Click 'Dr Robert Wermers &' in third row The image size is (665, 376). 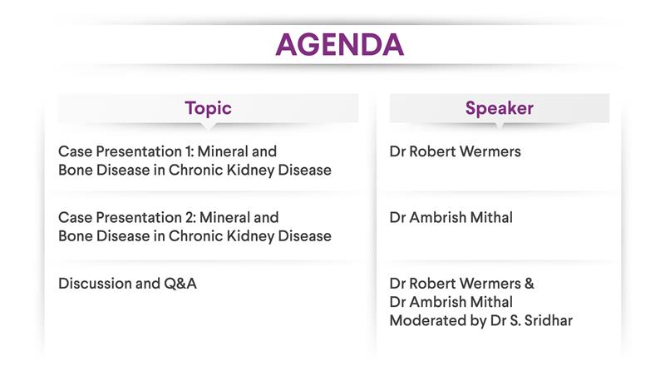[462, 284]
